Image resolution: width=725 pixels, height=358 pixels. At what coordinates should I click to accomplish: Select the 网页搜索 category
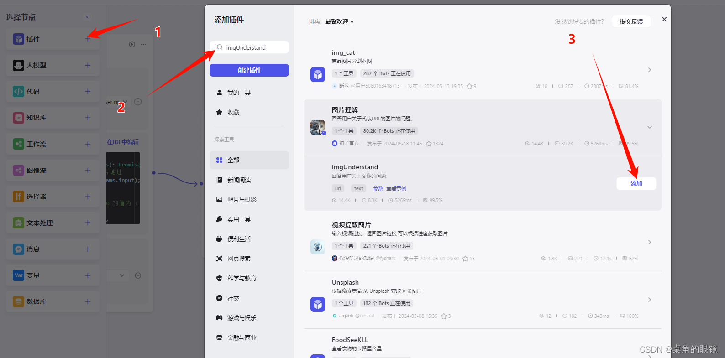pyautogui.click(x=249, y=259)
